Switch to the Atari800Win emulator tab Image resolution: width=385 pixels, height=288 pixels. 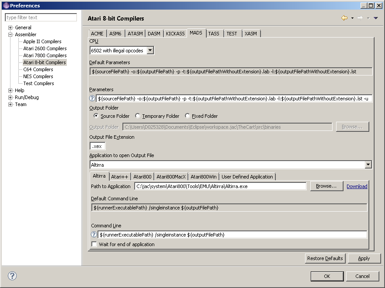point(204,177)
